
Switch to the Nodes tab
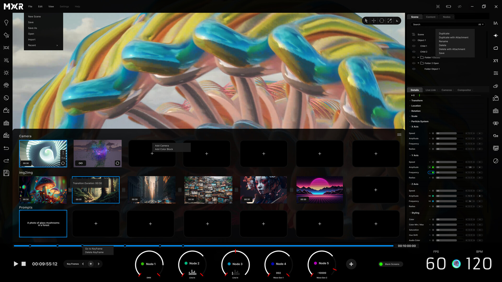coord(446,17)
